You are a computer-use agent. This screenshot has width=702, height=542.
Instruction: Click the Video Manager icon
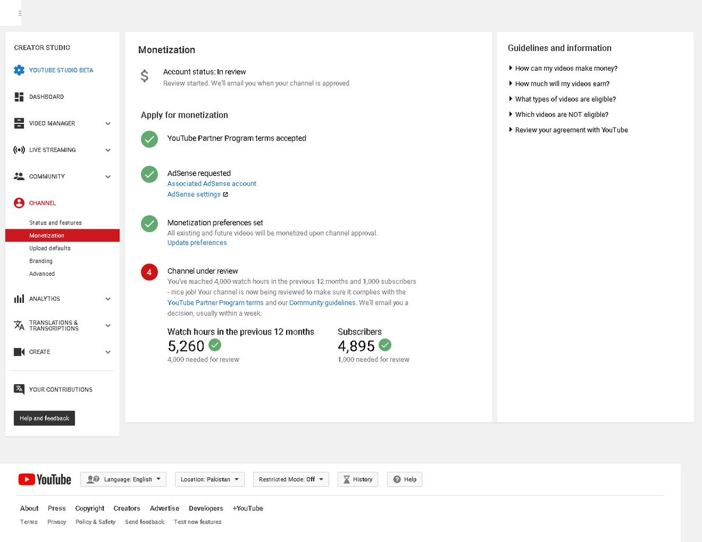19,123
